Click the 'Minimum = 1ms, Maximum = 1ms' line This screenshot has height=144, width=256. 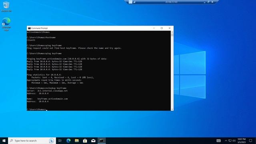tap(57, 83)
